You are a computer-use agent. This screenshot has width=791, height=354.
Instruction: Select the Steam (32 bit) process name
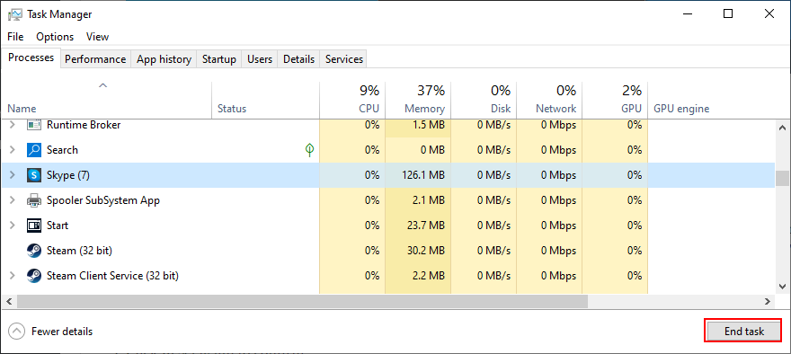(x=79, y=251)
